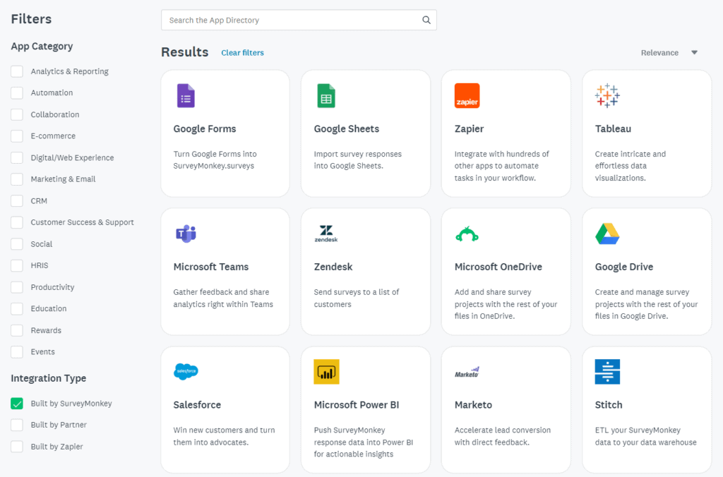The image size is (723, 477).
Task: Open the Zendesk title link
Action: coord(333,267)
